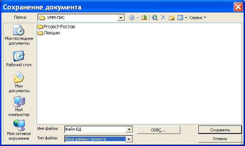245x146 pixels.
Task: Open My Computer (Мой компьютер) location
Action: click(19, 106)
